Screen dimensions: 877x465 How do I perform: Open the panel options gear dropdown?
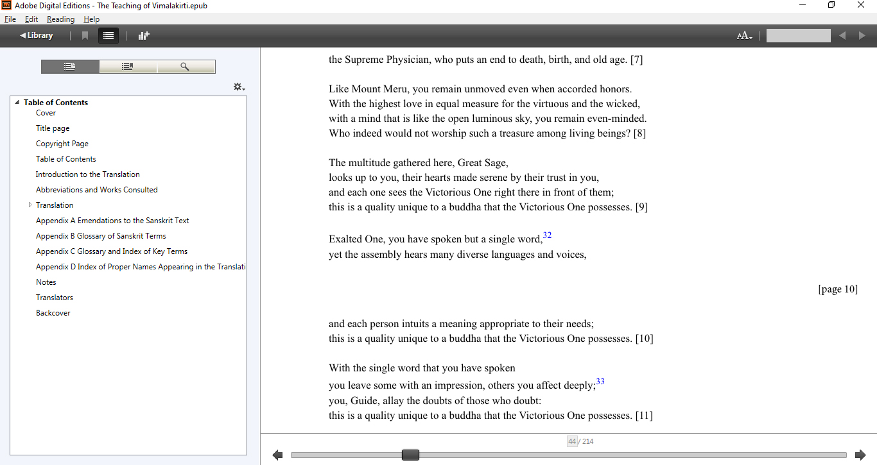pos(239,87)
